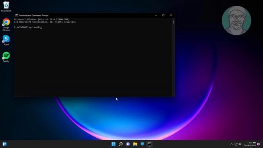Viewport: 263px width, 148px height.
Task: Show hidden system tray icons
Action: click(231, 144)
